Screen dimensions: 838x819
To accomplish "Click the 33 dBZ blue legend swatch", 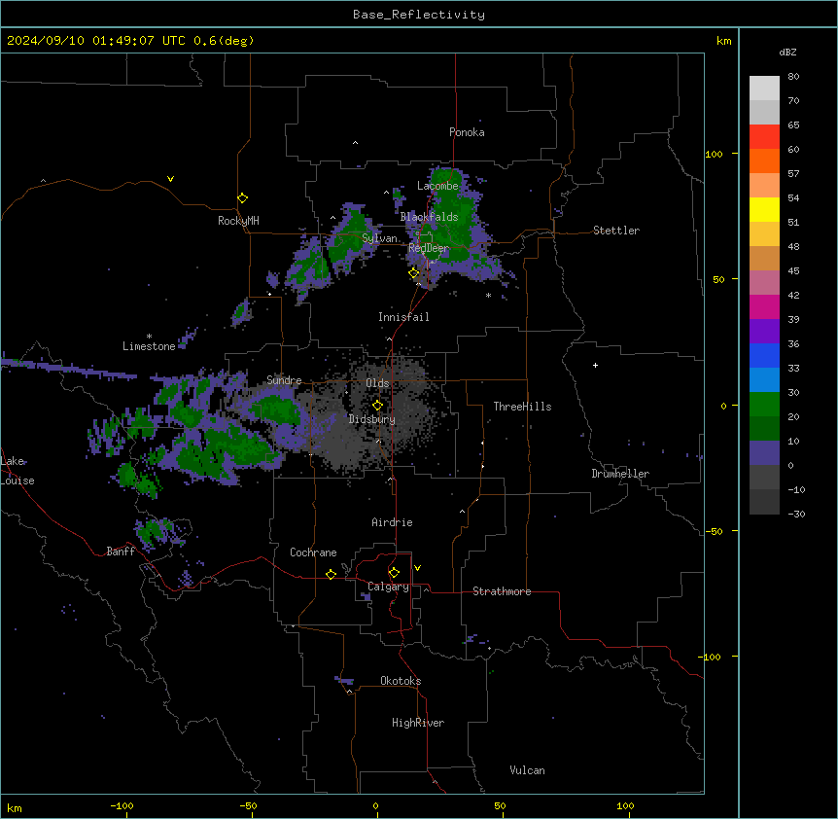I will click(x=764, y=355).
